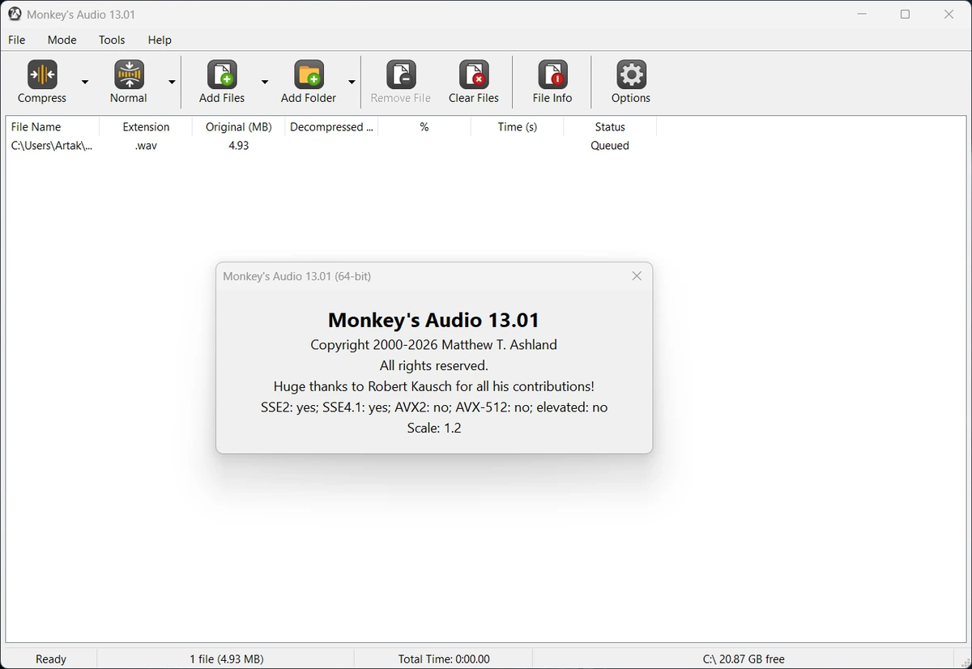Click the Normal compression level icon
This screenshot has height=669, width=972.
[129, 75]
